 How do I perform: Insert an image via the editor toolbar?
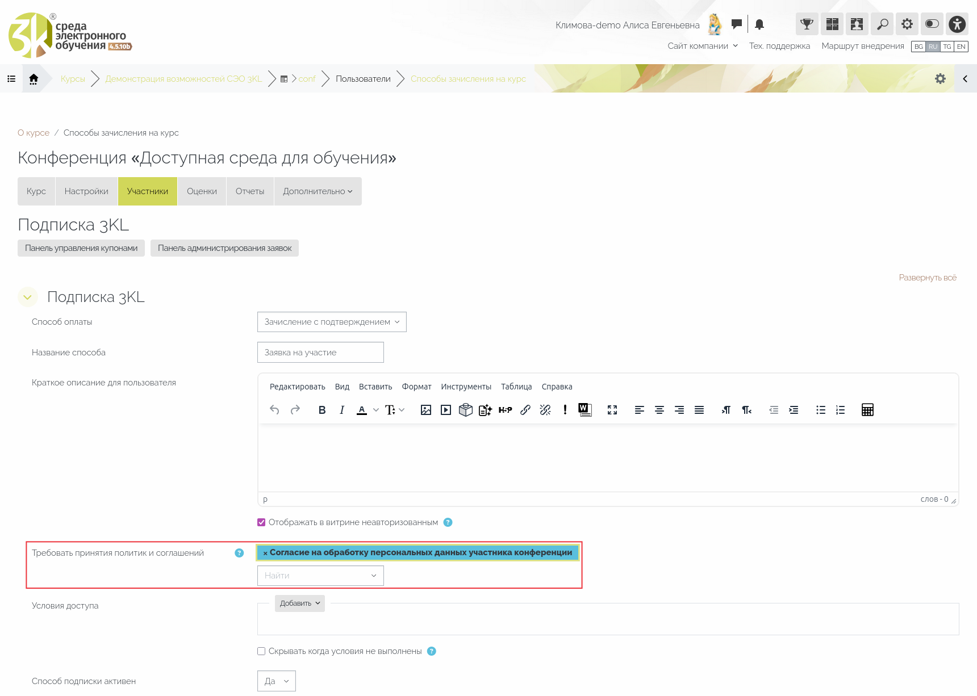coord(426,410)
